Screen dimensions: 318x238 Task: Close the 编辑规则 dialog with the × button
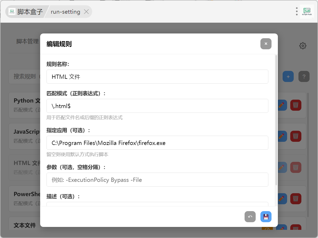point(266,44)
